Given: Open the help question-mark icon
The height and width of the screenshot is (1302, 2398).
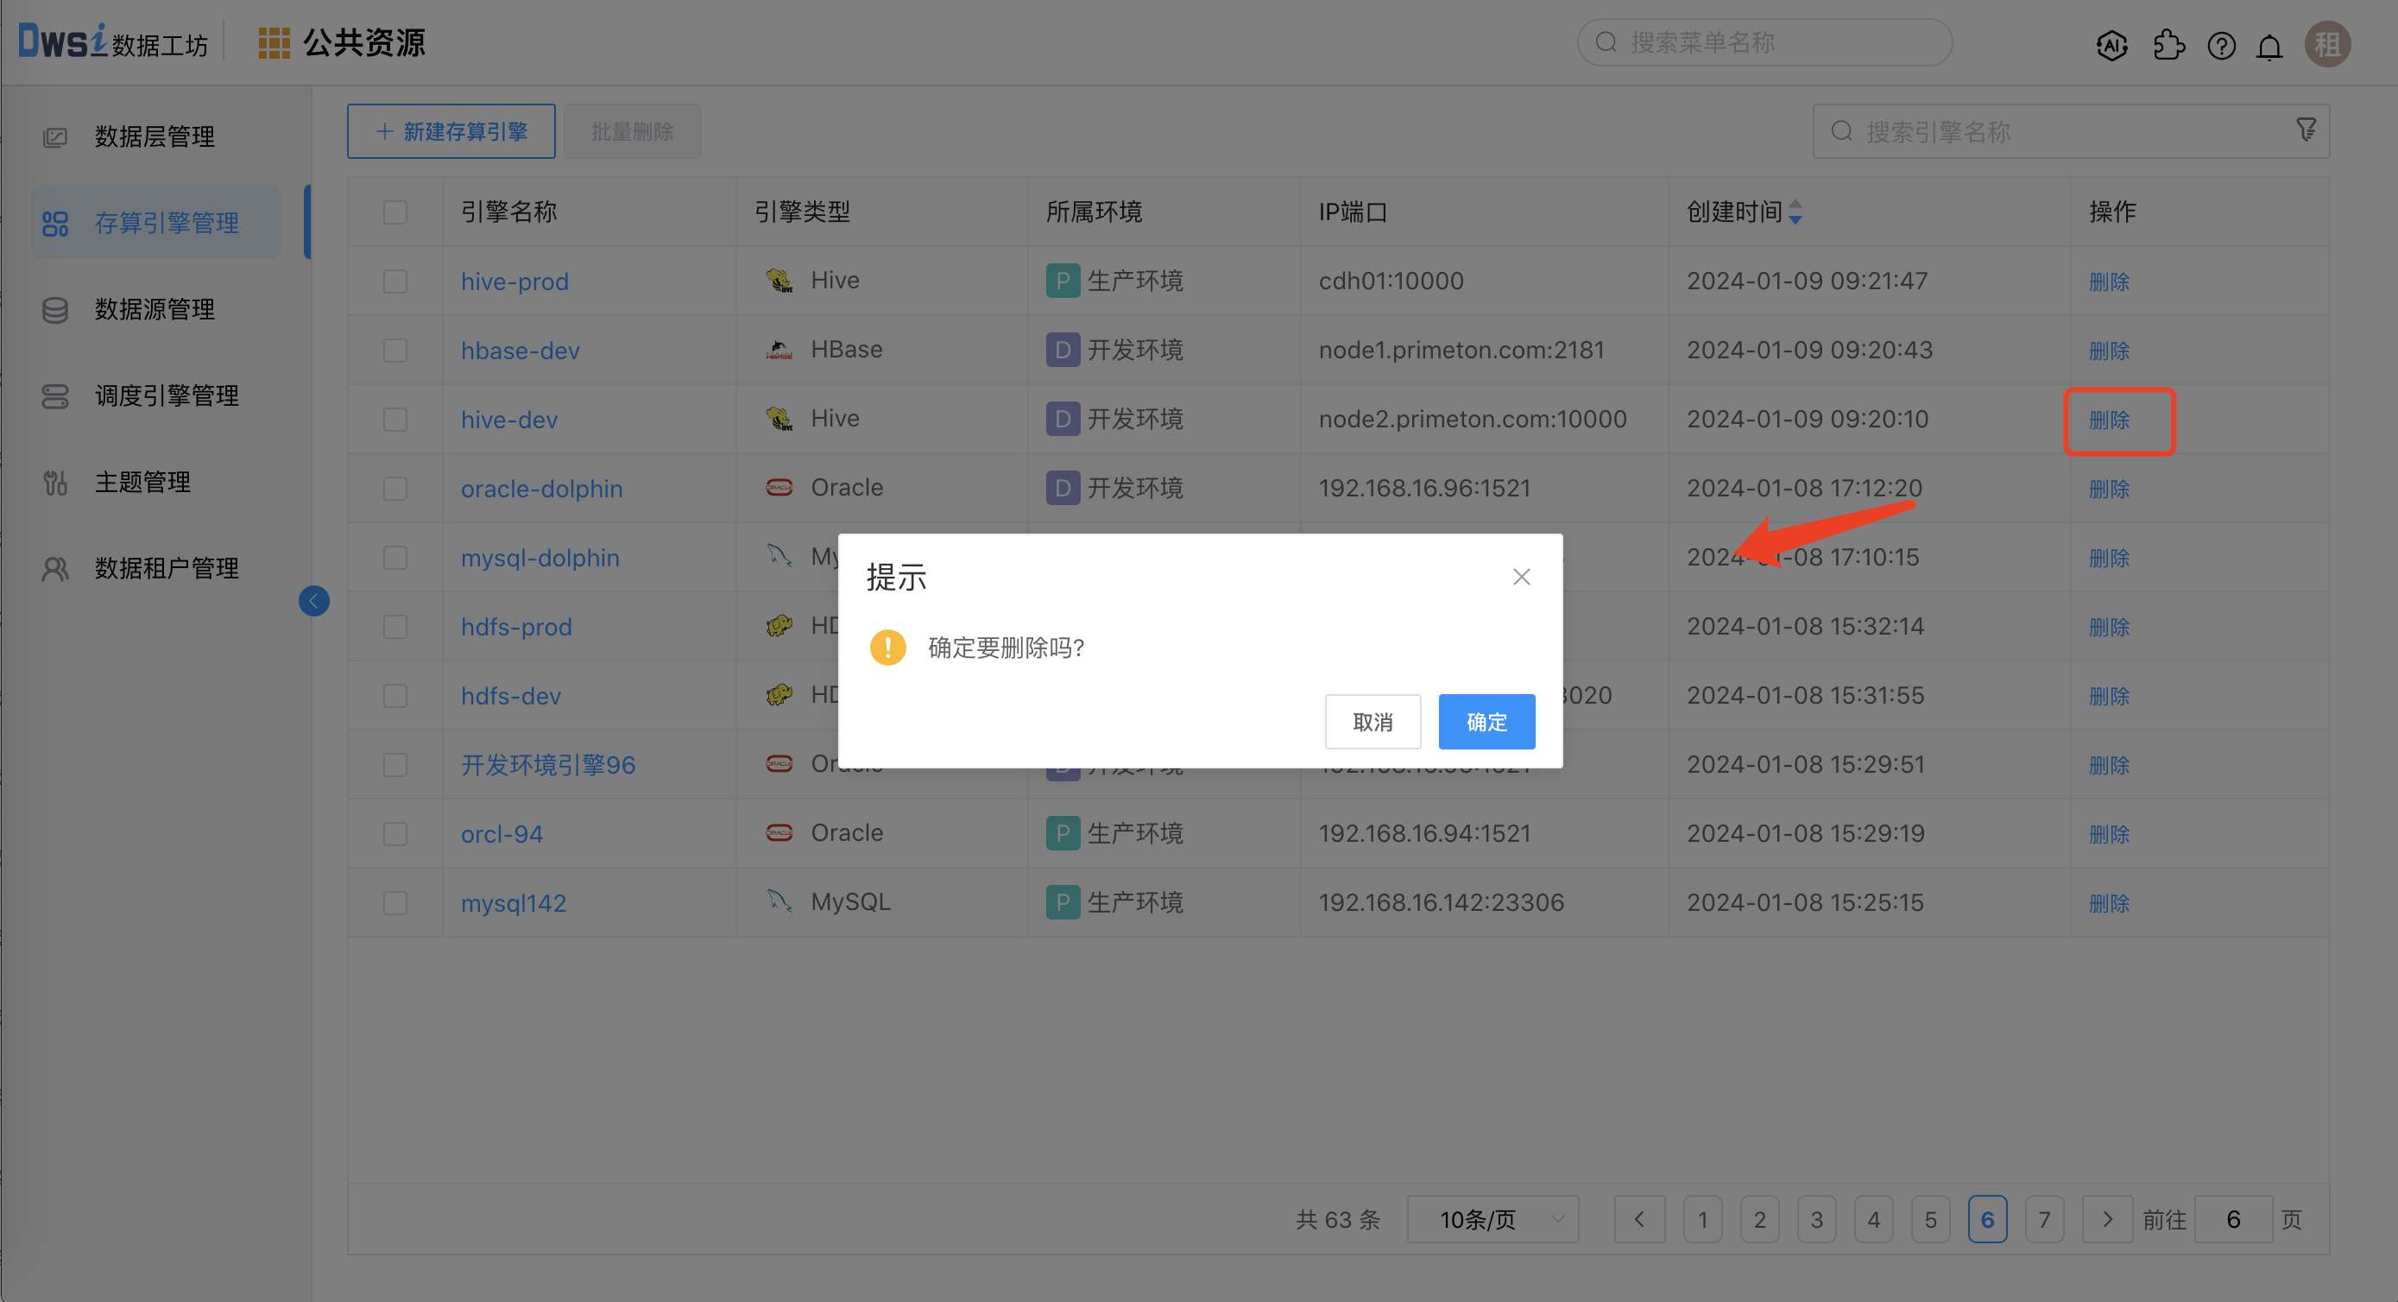Looking at the screenshot, I should (x=2221, y=45).
